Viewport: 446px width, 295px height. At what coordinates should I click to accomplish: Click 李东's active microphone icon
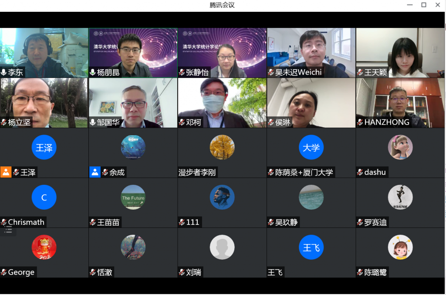4,72
